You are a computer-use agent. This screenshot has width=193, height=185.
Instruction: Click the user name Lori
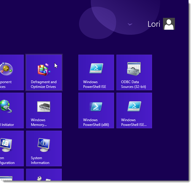pyautogui.click(x=154, y=24)
